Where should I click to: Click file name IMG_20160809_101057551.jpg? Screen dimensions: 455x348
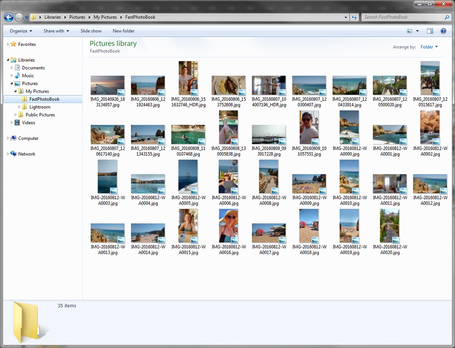[309, 151]
